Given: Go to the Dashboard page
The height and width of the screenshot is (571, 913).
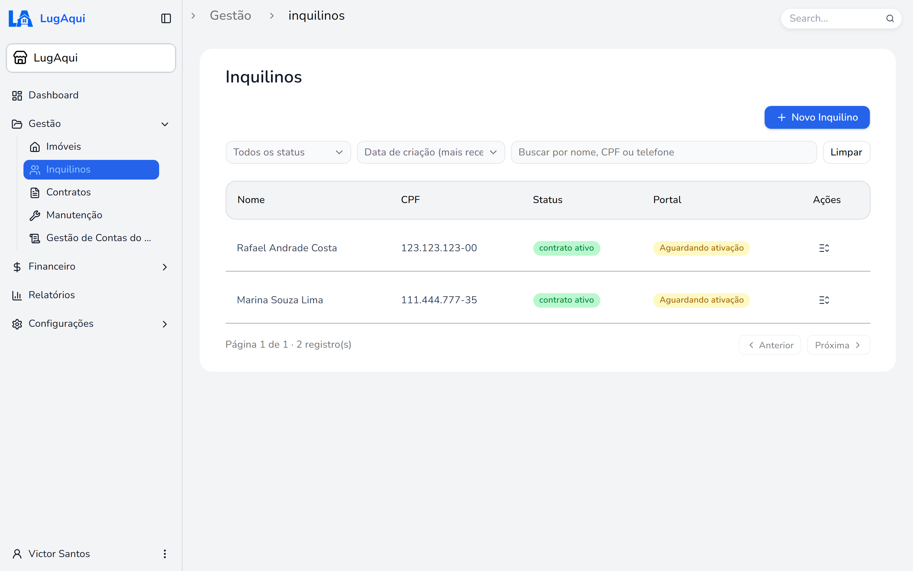Looking at the screenshot, I should [x=54, y=95].
